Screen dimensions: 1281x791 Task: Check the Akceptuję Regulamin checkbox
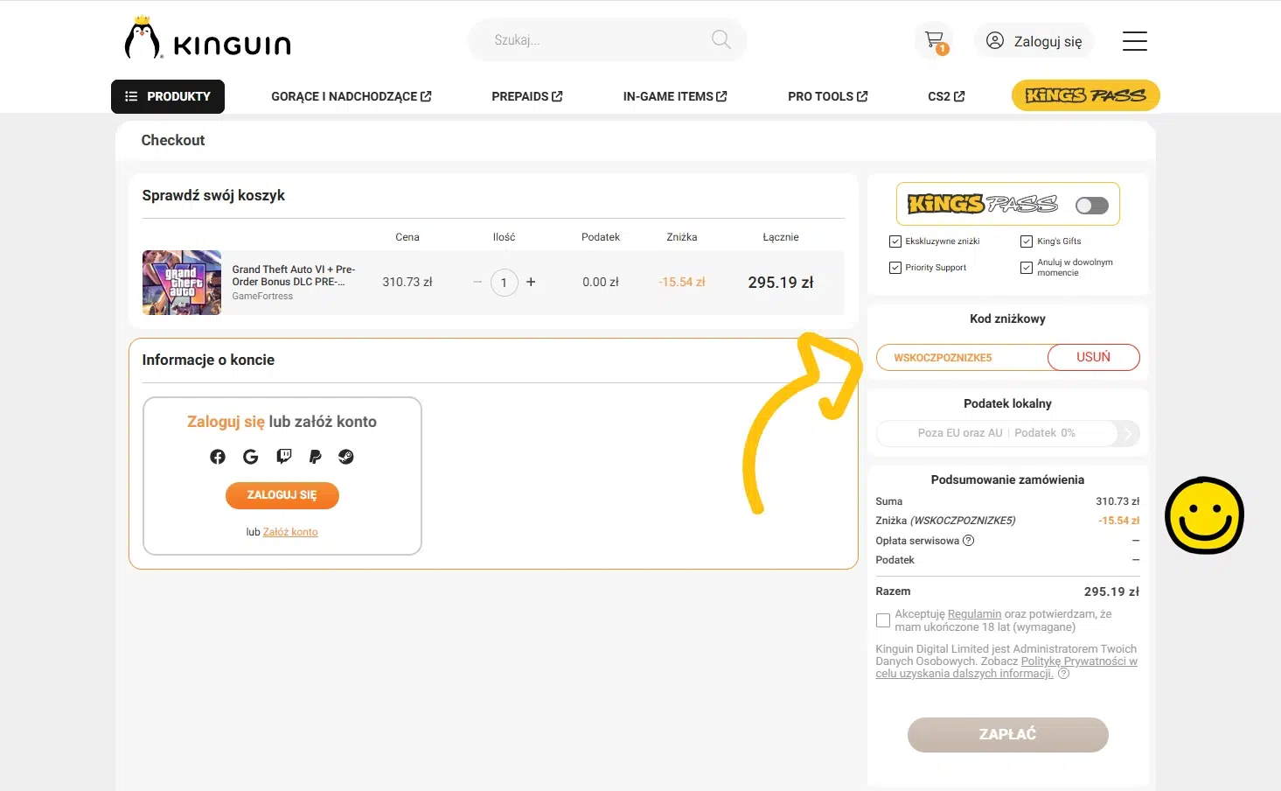click(x=883, y=620)
